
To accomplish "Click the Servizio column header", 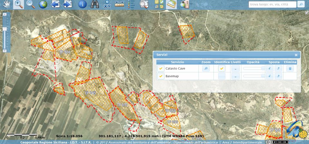I will tap(177, 62).
